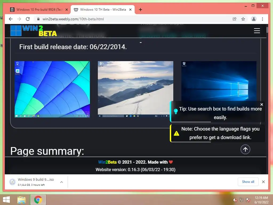Image resolution: width=273 pixels, height=205 pixels.
Task: Expand the download item options chevron
Action: click(x=62, y=182)
